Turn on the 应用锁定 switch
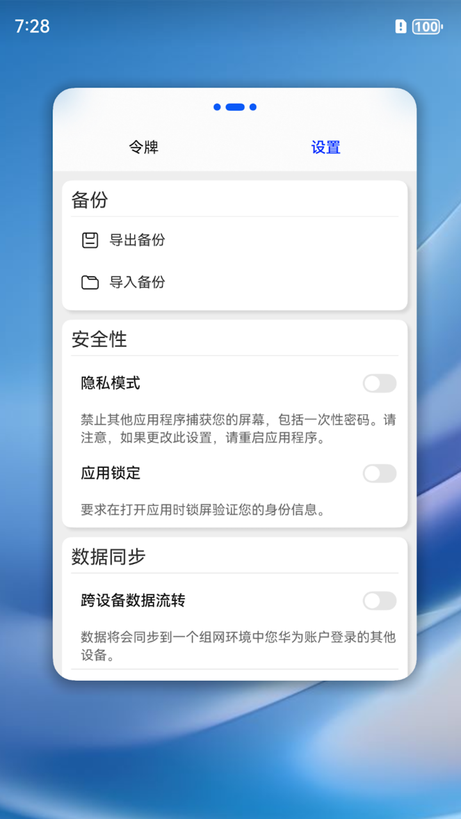Screen dimensions: 461x819 click(x=380, y=473)
